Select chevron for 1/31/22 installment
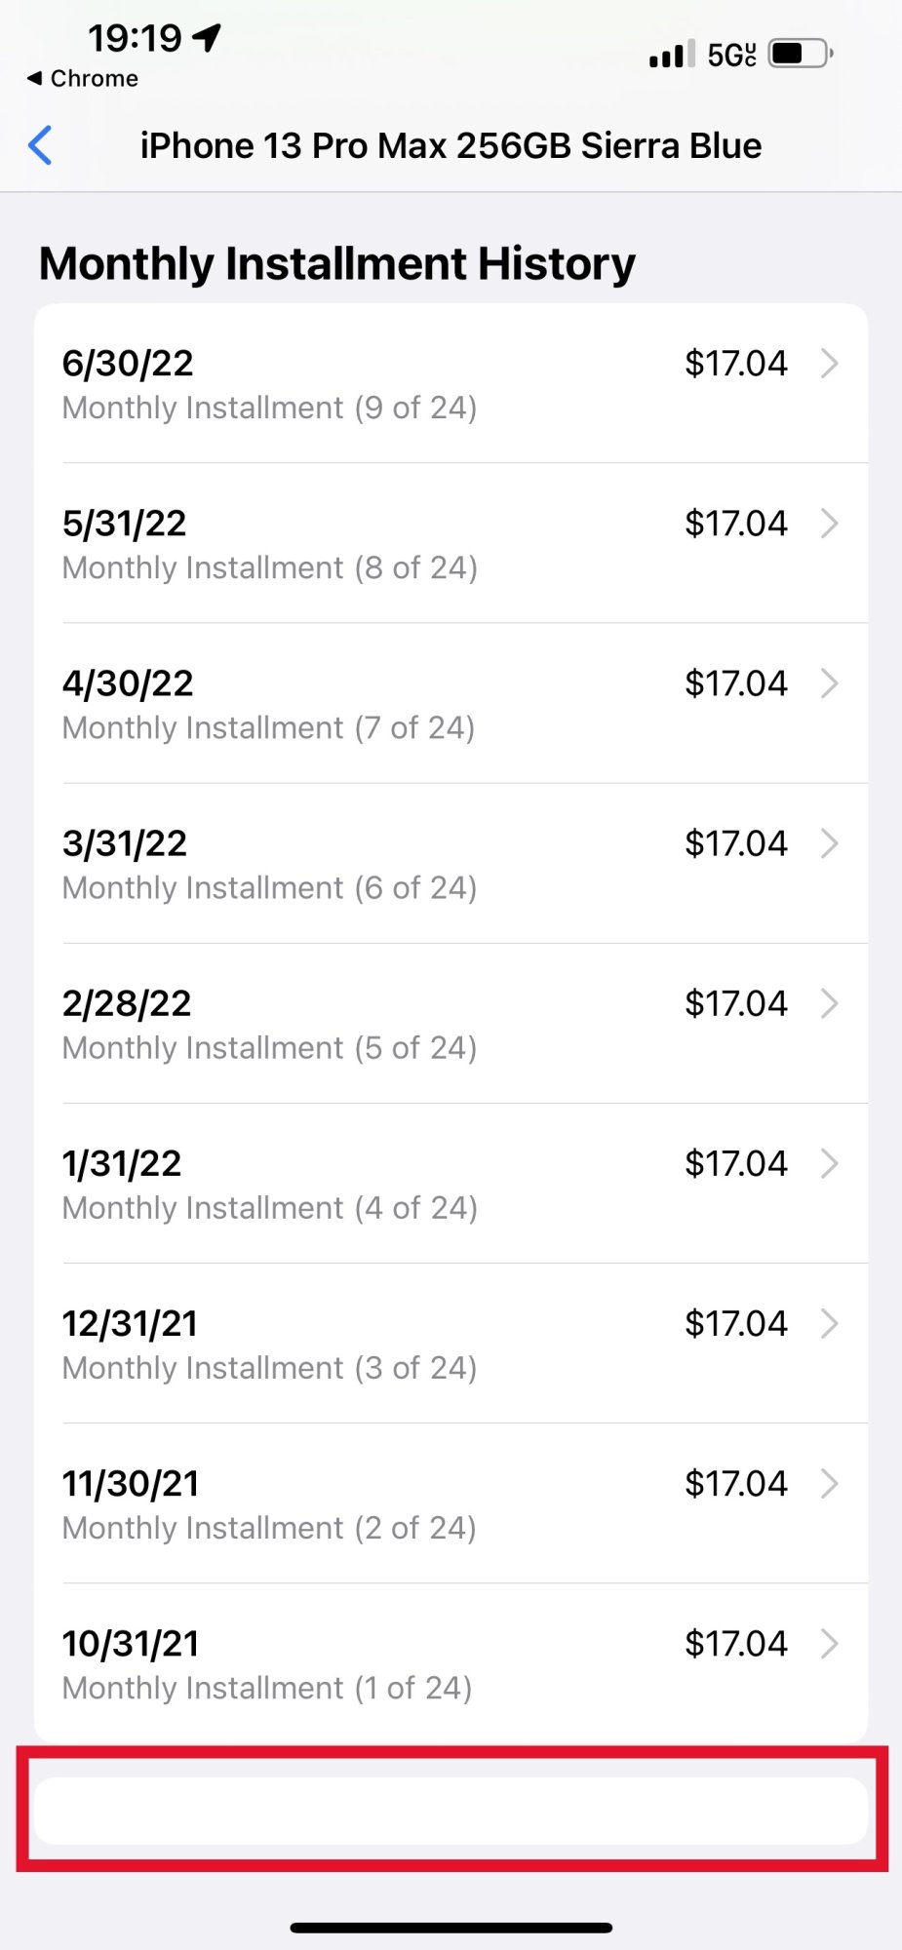902x1950 pixels. [x=830, y=1162]
